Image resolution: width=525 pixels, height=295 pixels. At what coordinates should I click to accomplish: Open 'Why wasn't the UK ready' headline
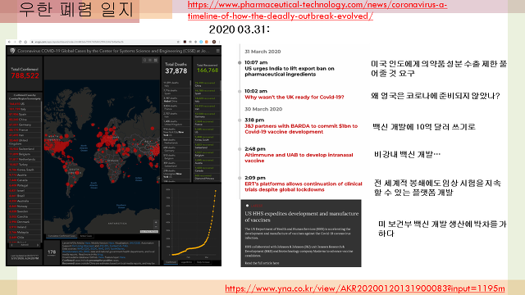click(x=294, y=98)
